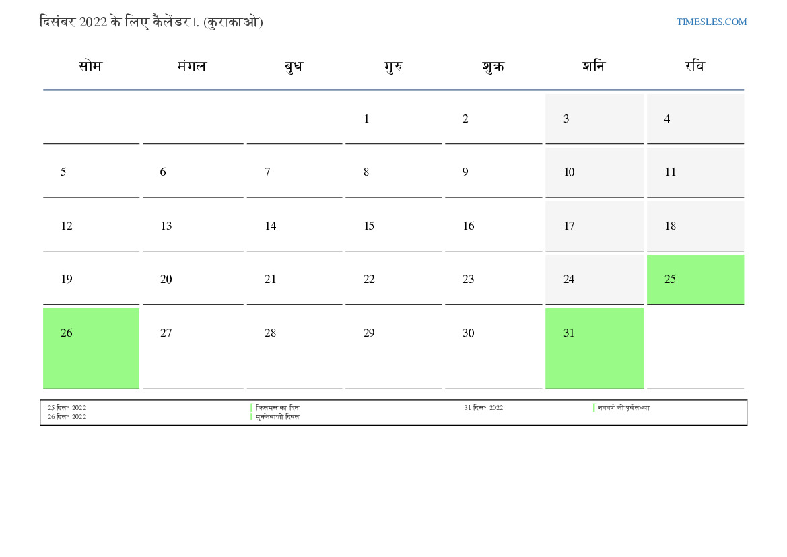Choose date 10 in the calendar
This screenshot has height=557, width=787.
click(x=594, y=172)
